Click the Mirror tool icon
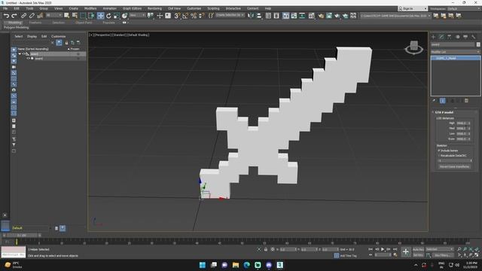Image resolution: width=482 pixels, height=271 pixels. pyautogui.click(x=251, y=16)
